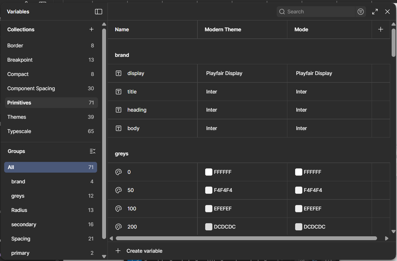Click the FFFFFF swatch under Modern Theme
The image size is (397, 261).
(209, 172)
